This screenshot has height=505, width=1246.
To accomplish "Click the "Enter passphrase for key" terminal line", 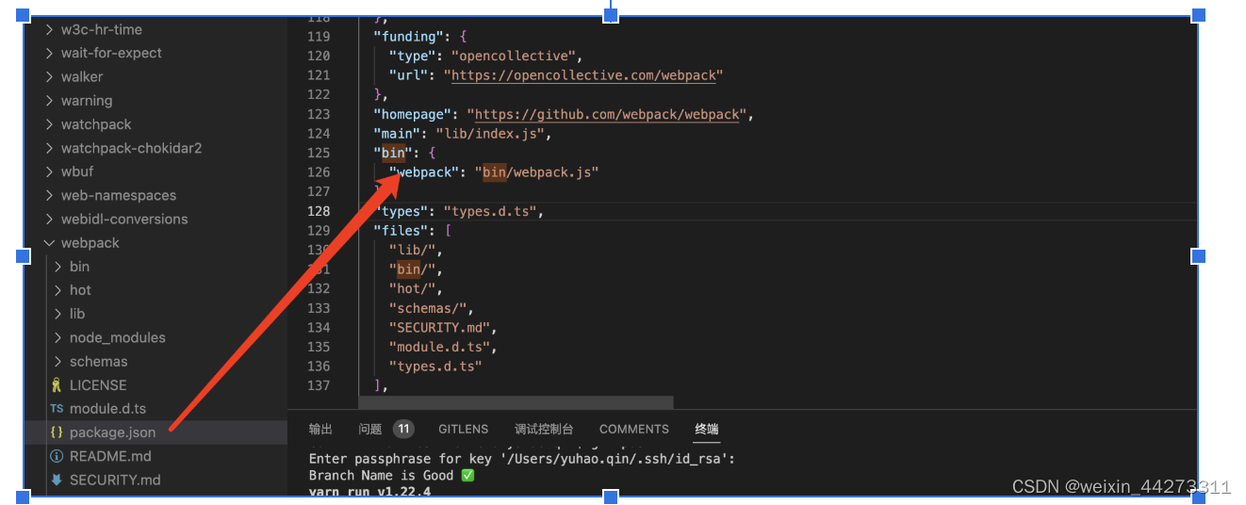I will pos(521,459).
